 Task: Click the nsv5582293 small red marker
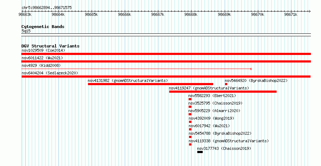tap(190, 99)
